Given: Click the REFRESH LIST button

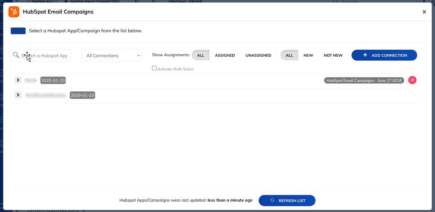Looking at the screenshot, I should pyautogui.click(x=287, y=200).
